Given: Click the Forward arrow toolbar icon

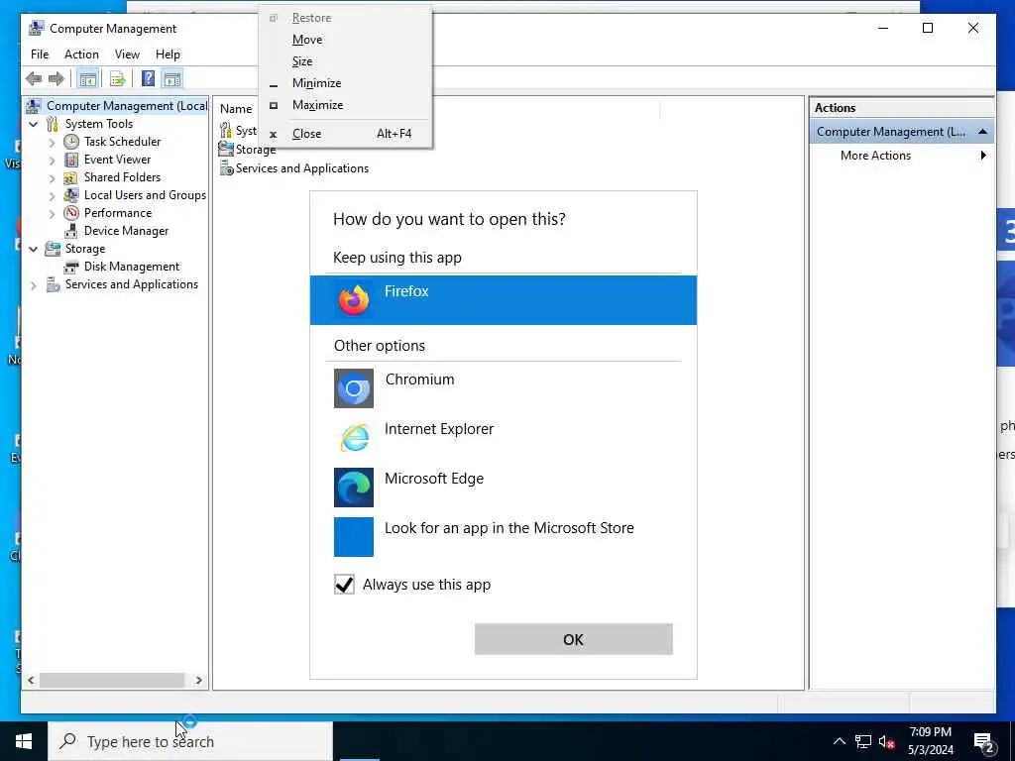Looking at the screenshot, I should point(56,79).
